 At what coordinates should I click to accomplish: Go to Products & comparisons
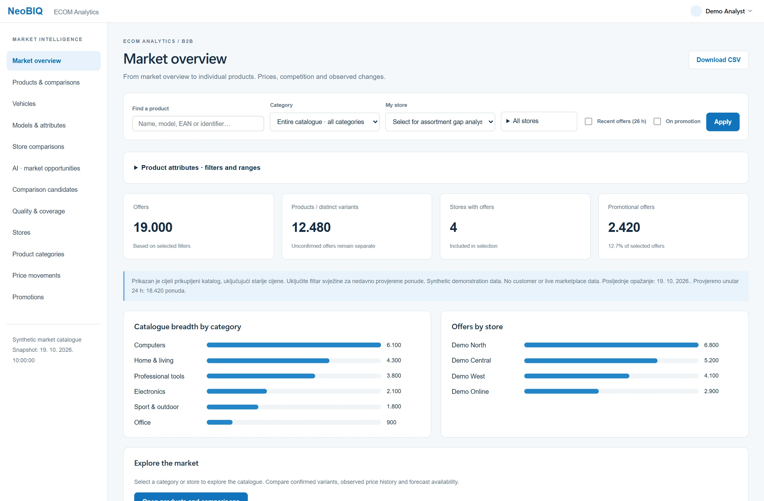[x=53, y=82]
